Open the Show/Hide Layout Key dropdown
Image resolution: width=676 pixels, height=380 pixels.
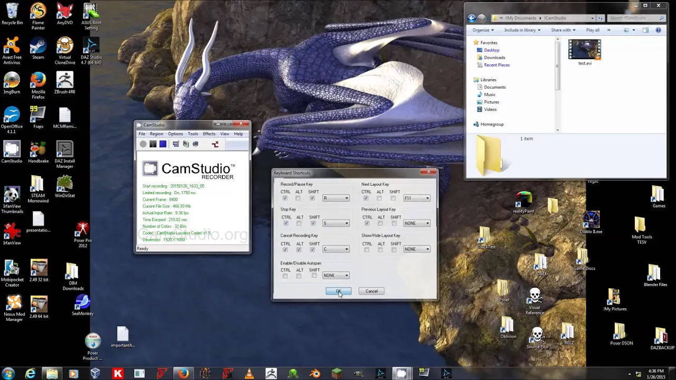(x=417, y=249)
